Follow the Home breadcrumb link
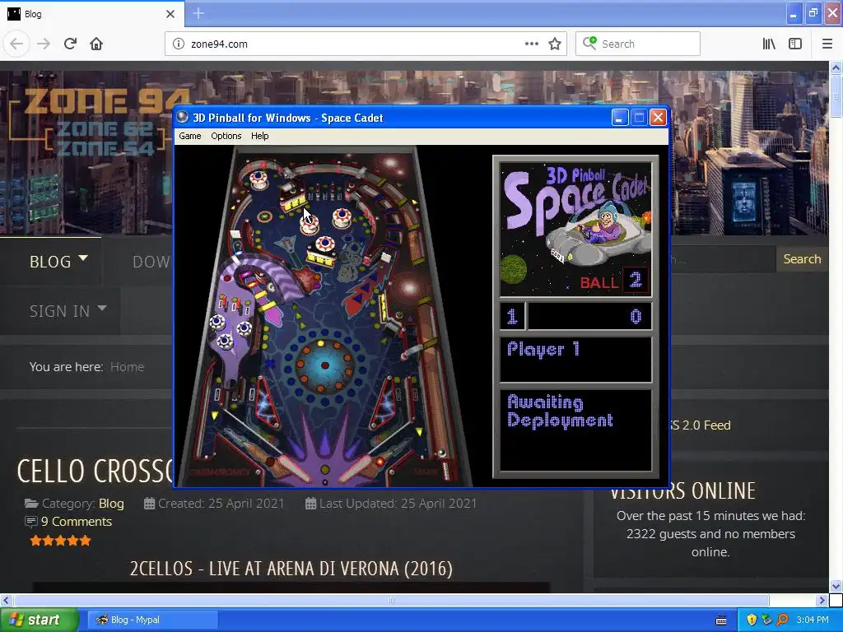 click(127, 366)
